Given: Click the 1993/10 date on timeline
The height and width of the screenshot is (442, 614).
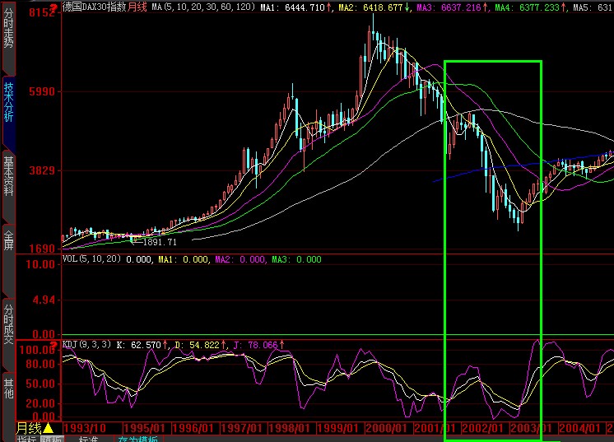Looking at the screenshot, I should (85, 428).
